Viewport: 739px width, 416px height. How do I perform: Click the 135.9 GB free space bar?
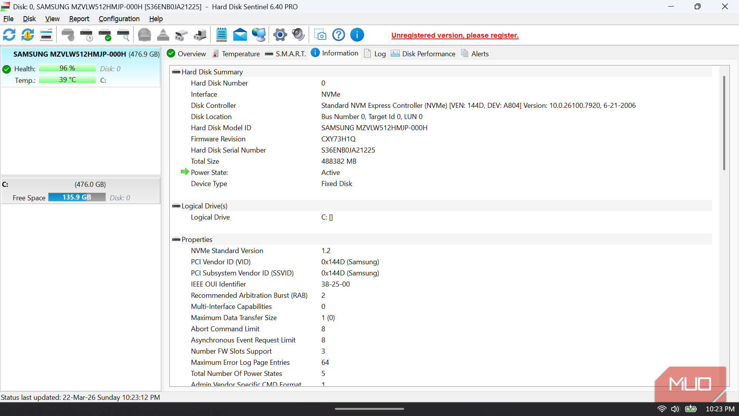[x=77, y=197]
